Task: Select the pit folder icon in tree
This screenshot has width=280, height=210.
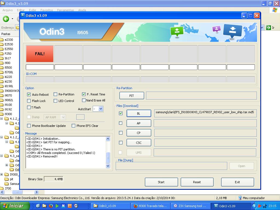Action: click(7, 179)
